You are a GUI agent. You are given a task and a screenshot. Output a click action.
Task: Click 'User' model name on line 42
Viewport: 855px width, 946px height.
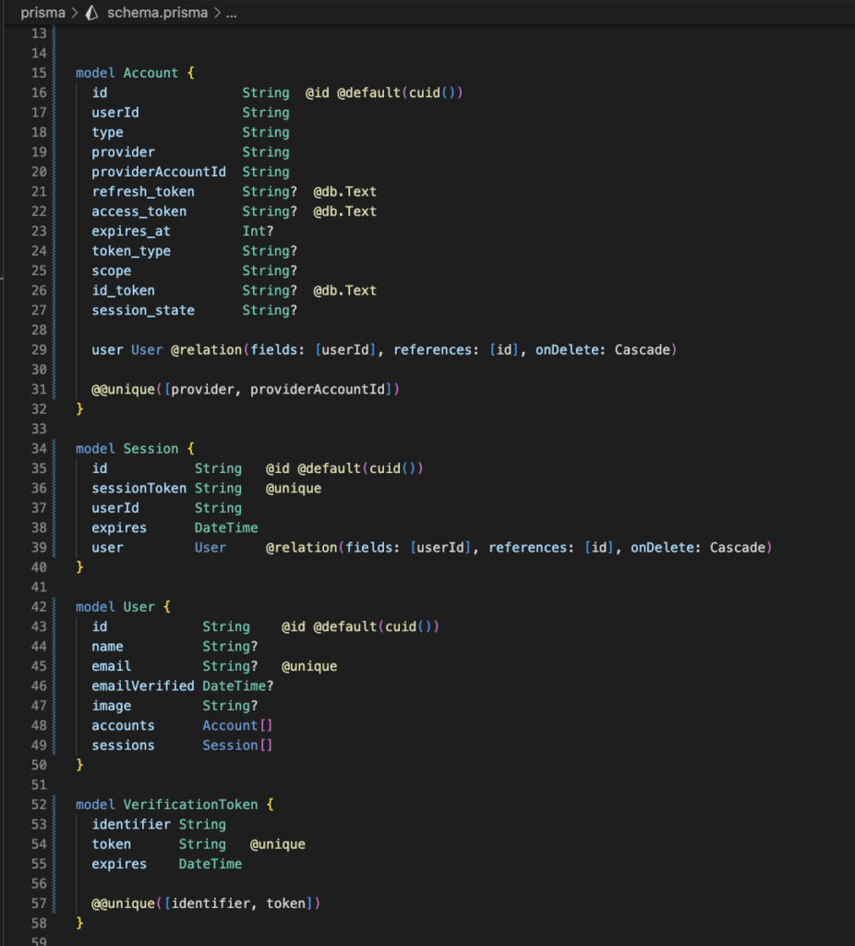(x=138, y=607)
